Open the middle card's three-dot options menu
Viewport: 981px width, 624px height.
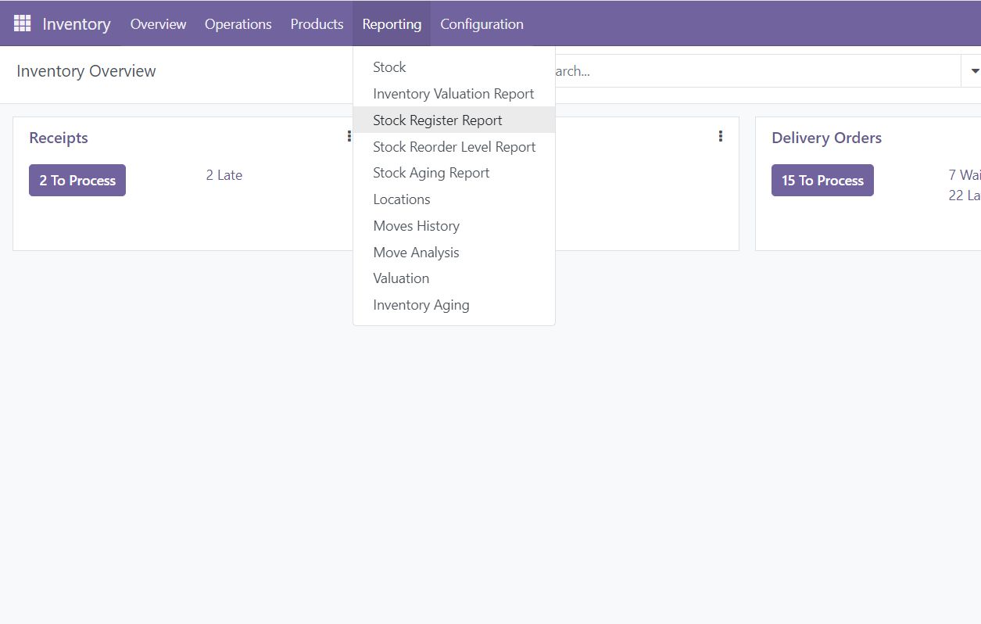tap(720, 137)
